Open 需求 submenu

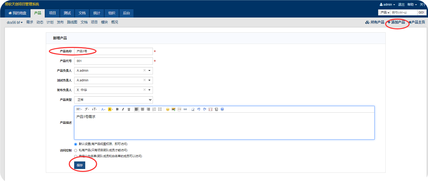30,22
